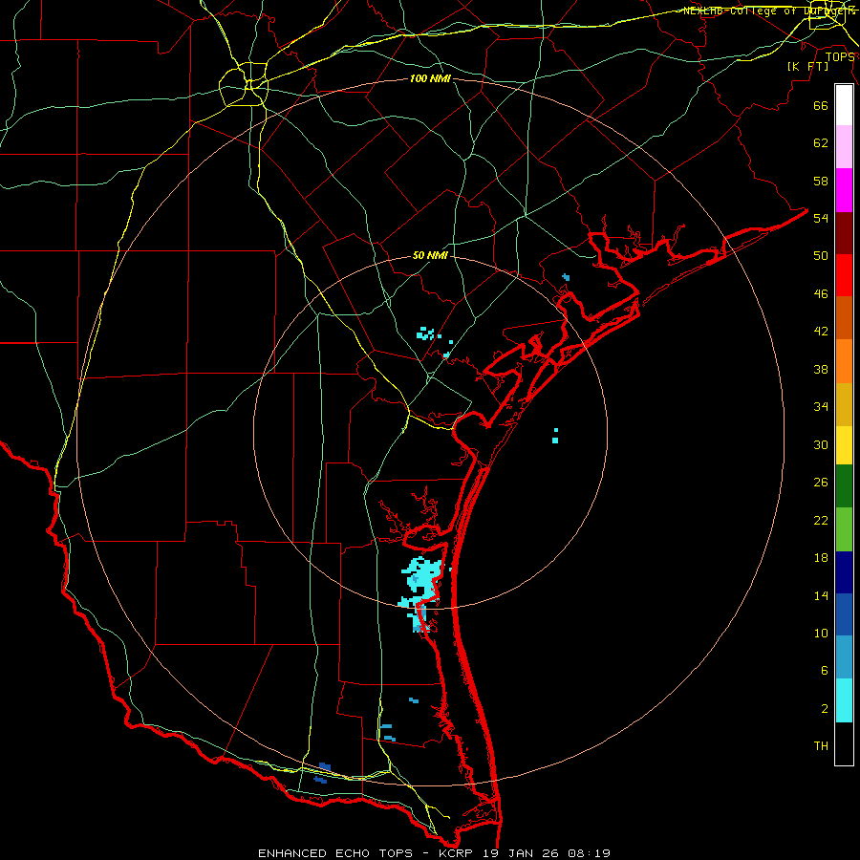The height and width of the screenshot is (860, 860).
Task: Click the magenta 58 kft legend swatch
Action: tap(844, 190)
